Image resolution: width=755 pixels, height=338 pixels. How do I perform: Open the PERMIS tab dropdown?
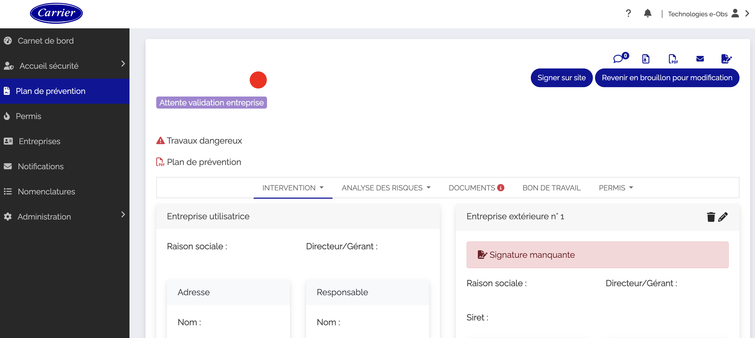[616, 188]
